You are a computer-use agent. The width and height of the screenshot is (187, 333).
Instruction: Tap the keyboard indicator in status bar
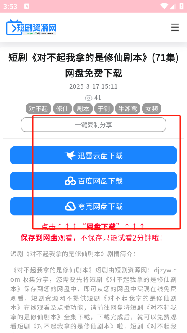27,6
